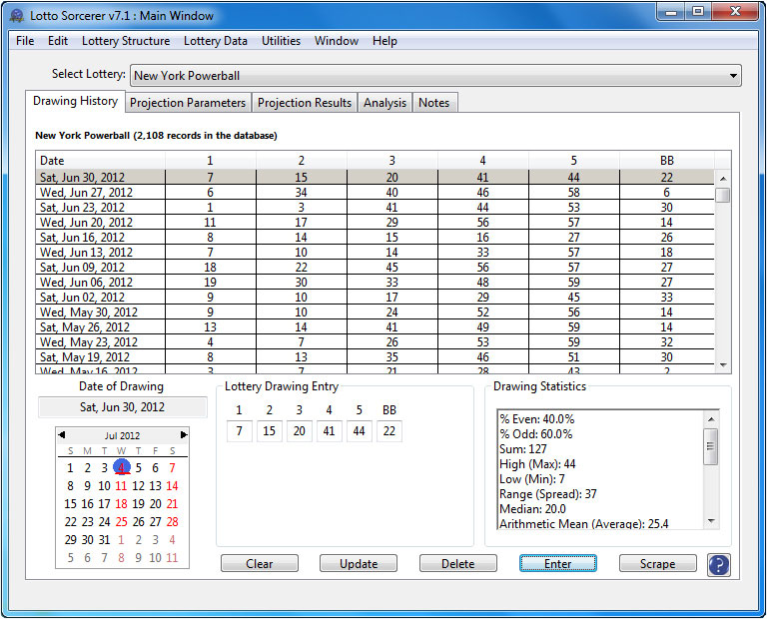This screenshot has width=767, height=619.
Task: Select July 4 in the calendar
Action: pos(121,468)
